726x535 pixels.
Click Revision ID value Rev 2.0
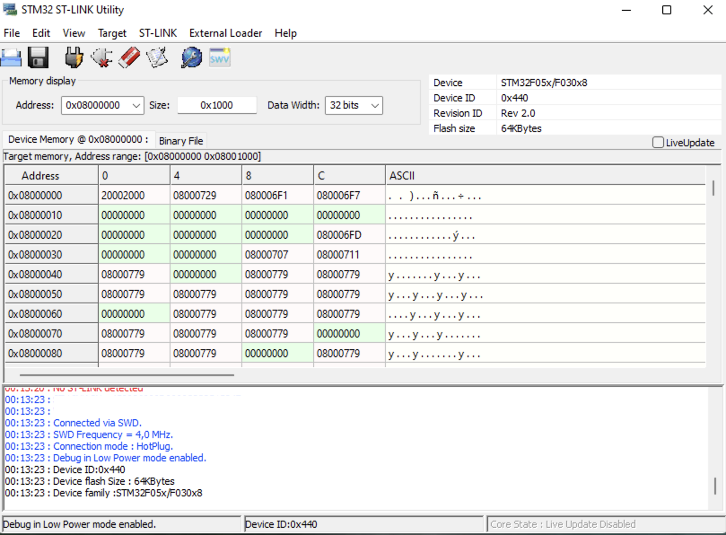pos(518,113)
